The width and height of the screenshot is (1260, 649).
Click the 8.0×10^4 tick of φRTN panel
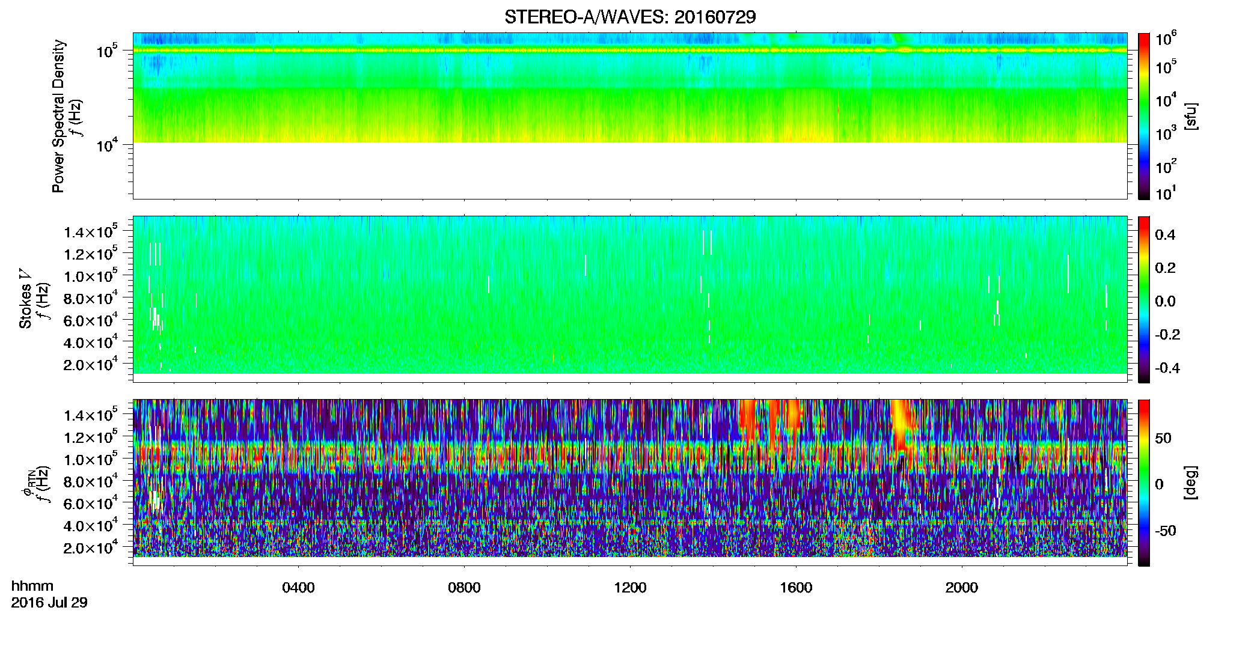tap(91, 481)
